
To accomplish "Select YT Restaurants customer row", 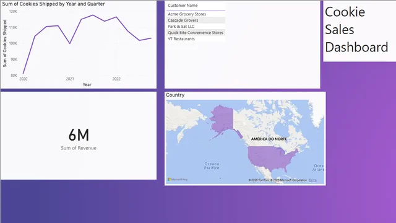I will pos(196,39).
